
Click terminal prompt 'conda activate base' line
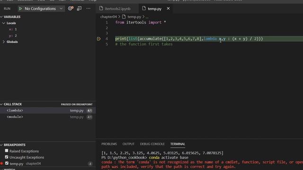pos(145,157)
